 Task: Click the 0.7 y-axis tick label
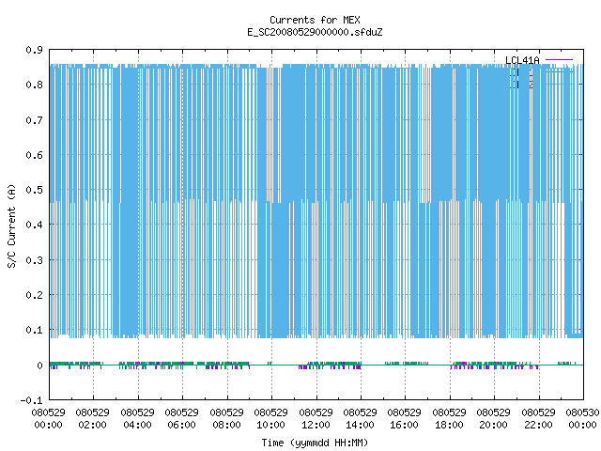[34, 120]
